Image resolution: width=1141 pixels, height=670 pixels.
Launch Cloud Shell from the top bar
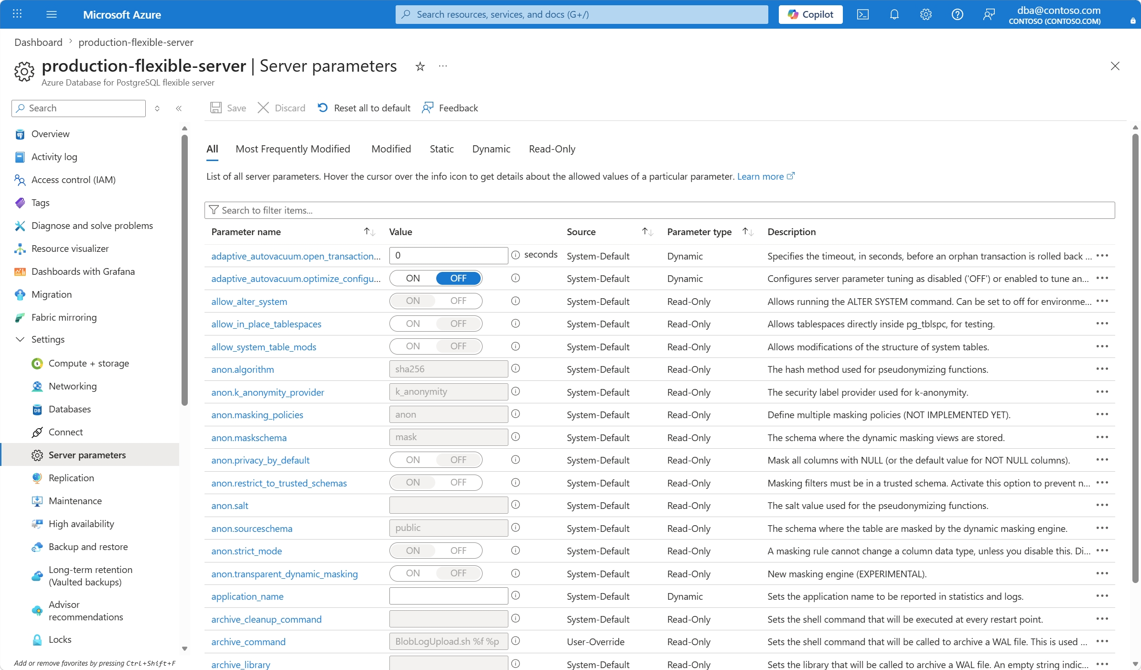click(863, 14)
